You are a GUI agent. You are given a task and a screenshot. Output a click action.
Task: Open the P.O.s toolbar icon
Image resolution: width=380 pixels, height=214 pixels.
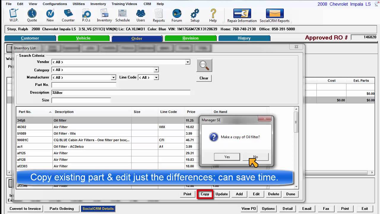pyautogui.click(x=86, y=15)
